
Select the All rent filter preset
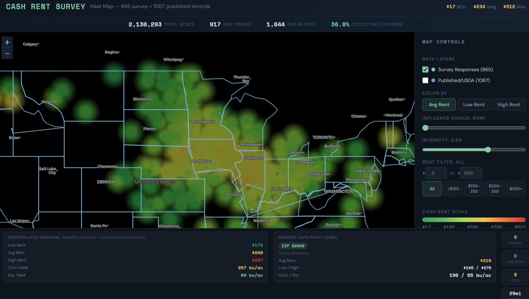click(x=432, y=188)
